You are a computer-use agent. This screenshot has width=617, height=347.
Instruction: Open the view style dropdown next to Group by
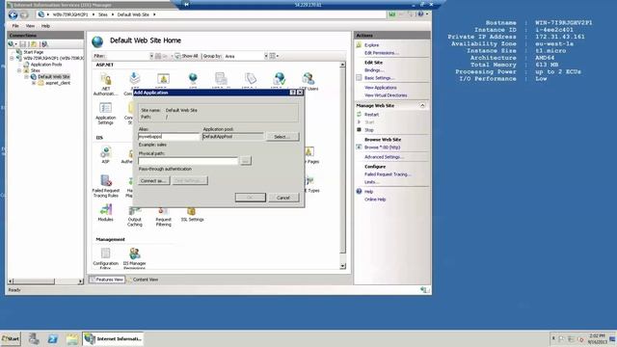coord(274,56)
